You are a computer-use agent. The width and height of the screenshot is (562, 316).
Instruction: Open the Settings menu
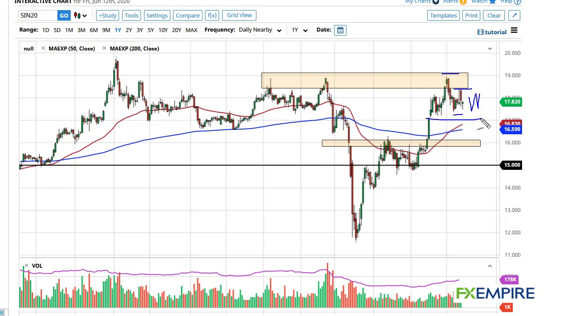(x=157, y=15)
